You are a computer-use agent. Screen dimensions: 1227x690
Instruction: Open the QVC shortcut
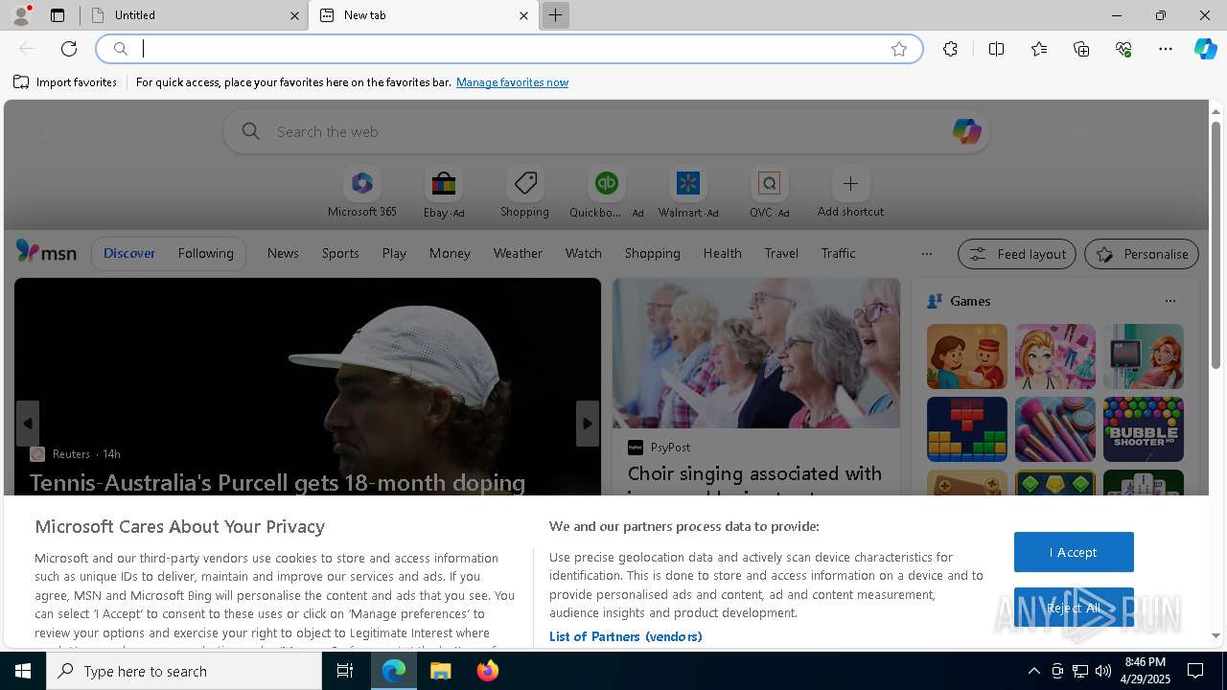point(769,193)
